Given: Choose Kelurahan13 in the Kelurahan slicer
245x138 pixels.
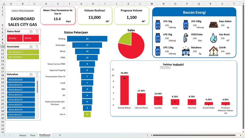Looking at the screenshot, I should [21, 95].
